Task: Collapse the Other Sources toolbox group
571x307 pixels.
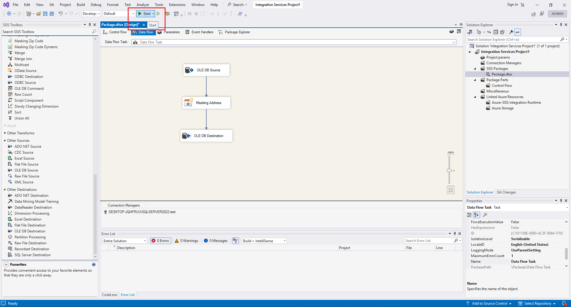Action: (x=5, y=141)
